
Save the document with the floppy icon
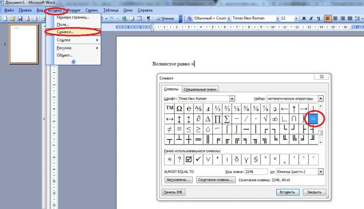click(20, 19)
